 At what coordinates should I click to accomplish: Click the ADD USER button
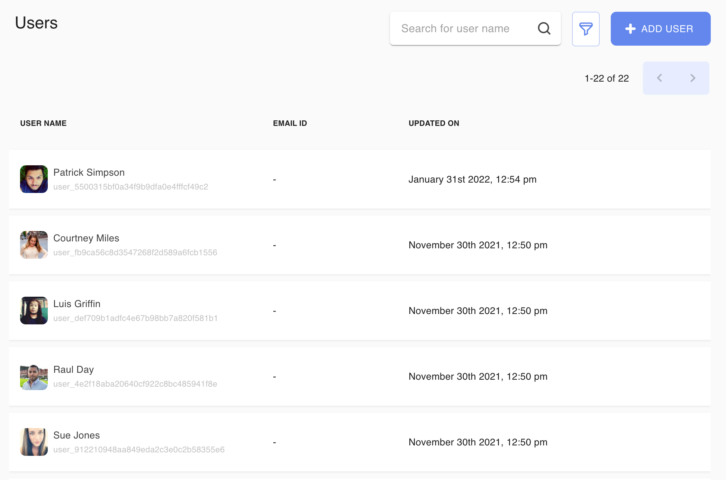[660, 28]
